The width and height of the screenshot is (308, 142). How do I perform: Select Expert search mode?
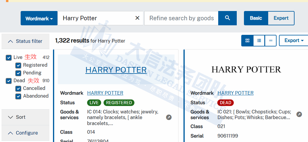coord(281,18)
